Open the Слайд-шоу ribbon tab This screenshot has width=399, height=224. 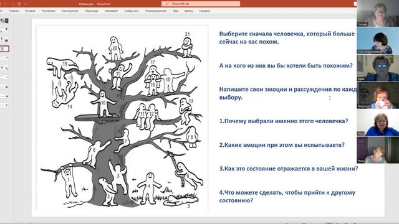[132, 11]
